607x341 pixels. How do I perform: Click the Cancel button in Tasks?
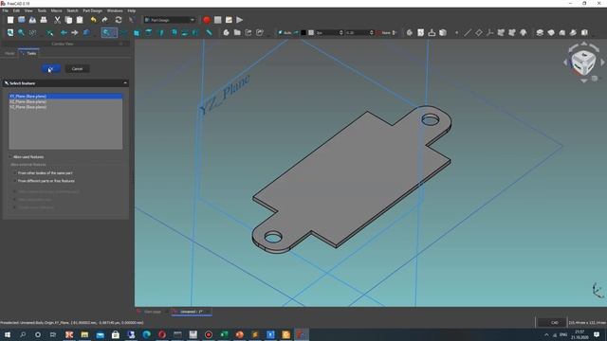(78, 69)
